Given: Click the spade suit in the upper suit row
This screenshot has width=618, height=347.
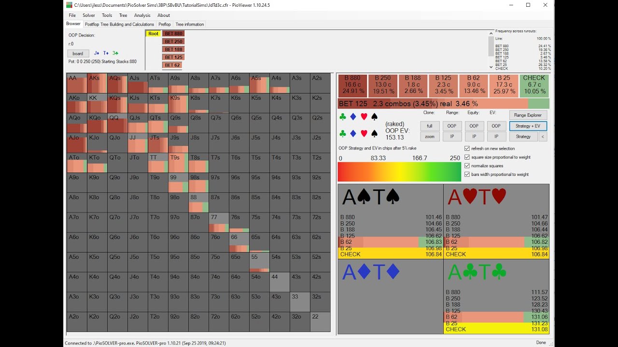Looking at the screenshot, I should point(374,117).
